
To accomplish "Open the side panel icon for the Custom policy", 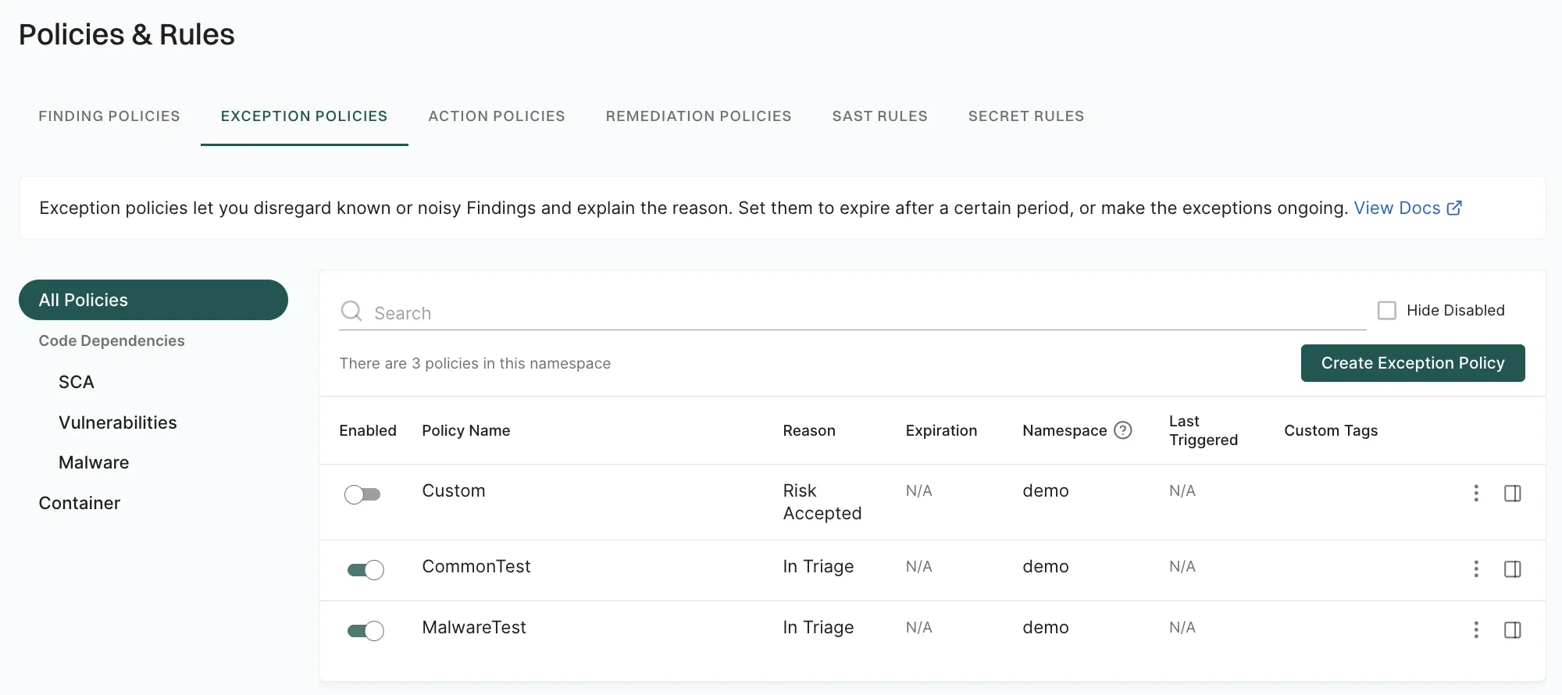I will point(1512,493).
